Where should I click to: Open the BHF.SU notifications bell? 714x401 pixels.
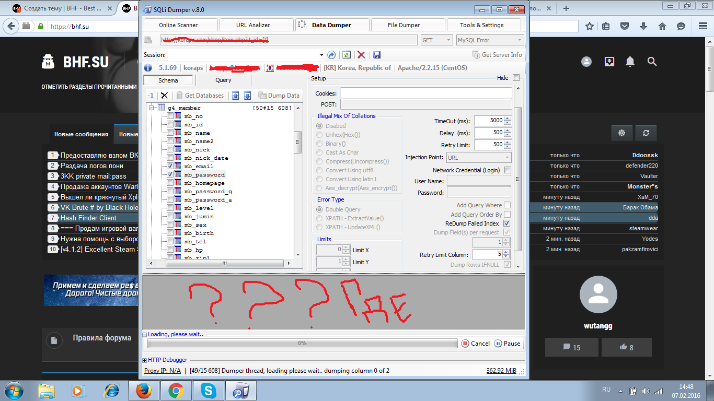click(630, 62)
